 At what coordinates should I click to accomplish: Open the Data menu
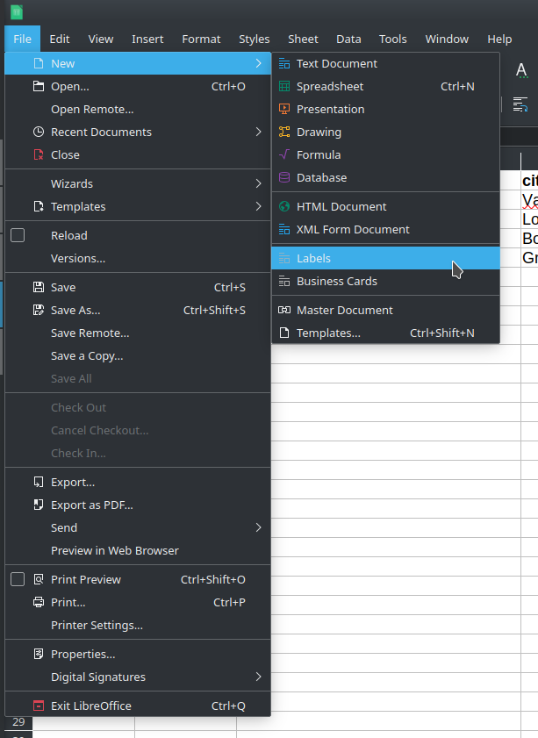pos(348,39)
